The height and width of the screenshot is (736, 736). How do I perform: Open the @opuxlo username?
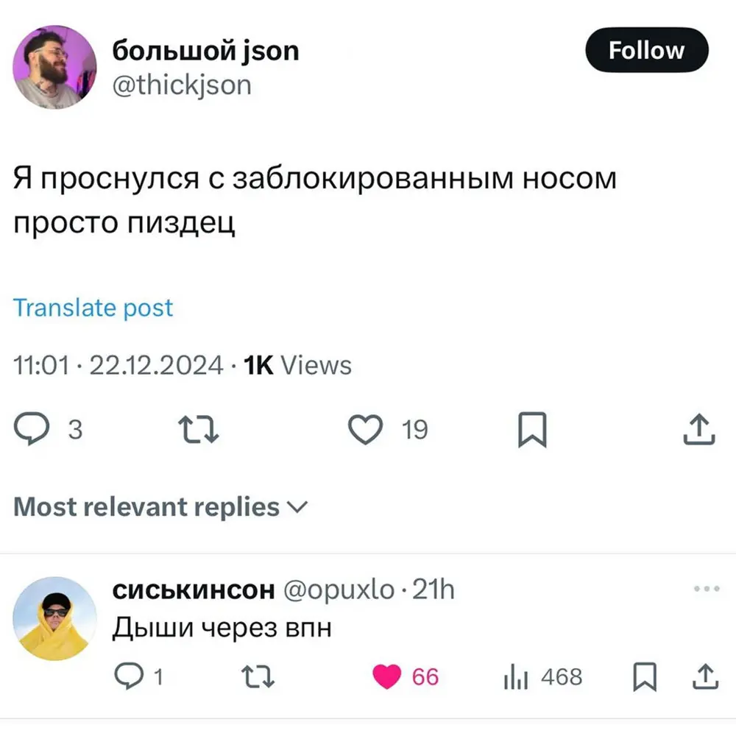337,590
